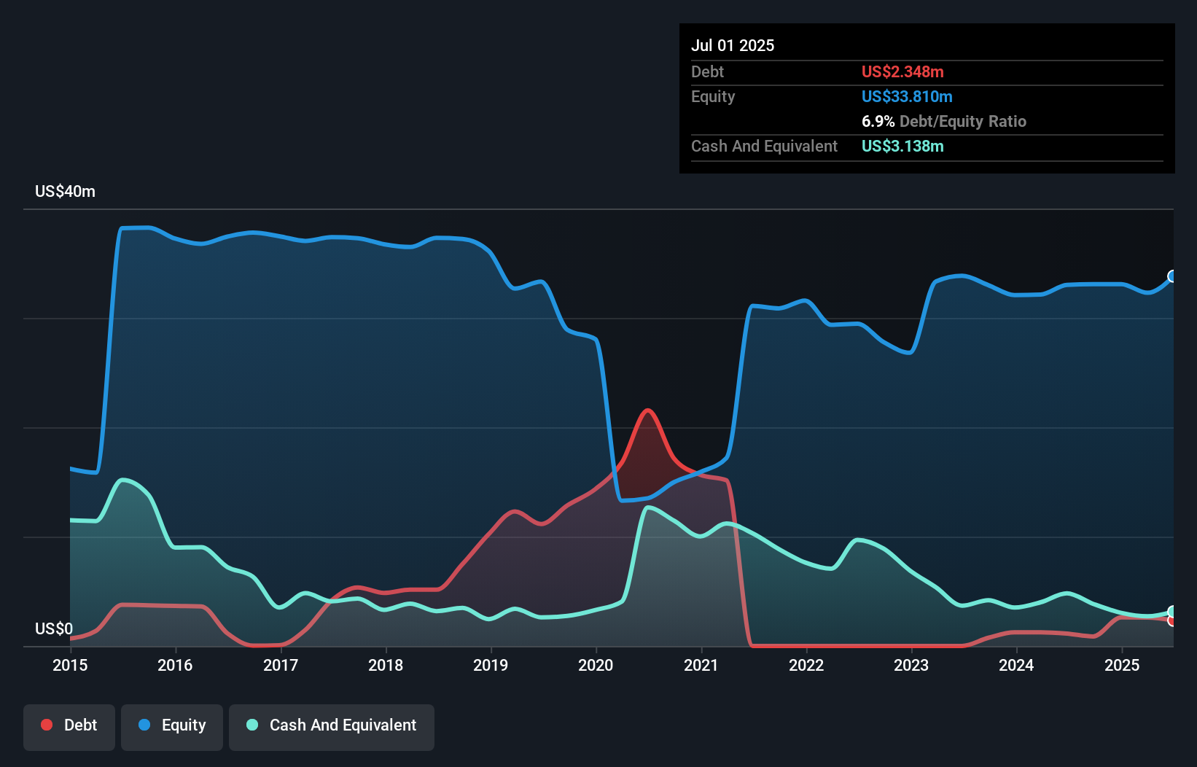
Task: Click the red Debt endpoint marker
Action: (1172, 620)
